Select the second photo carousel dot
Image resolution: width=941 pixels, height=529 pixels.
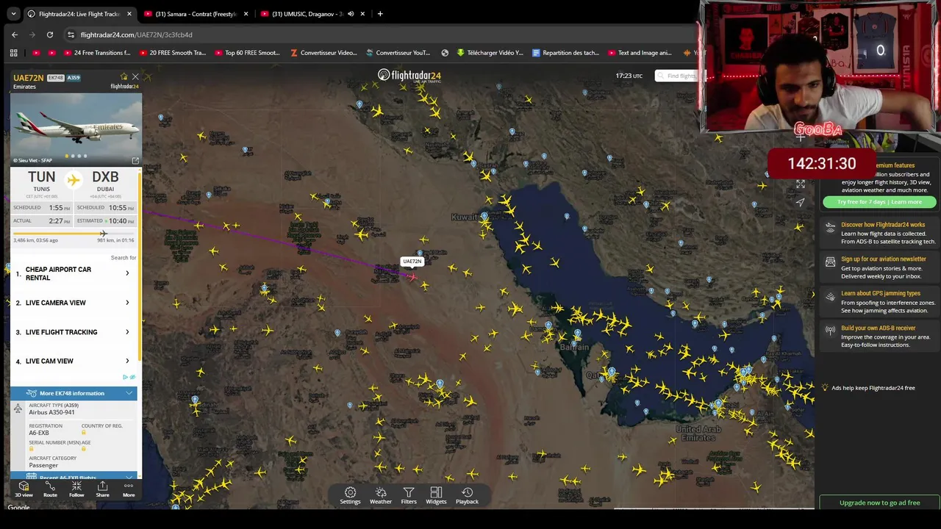(x=73, y=156)
